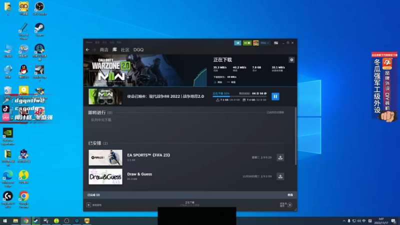
Task: Click the Steam taskbar icon
Action: click(x=36, y=220)
